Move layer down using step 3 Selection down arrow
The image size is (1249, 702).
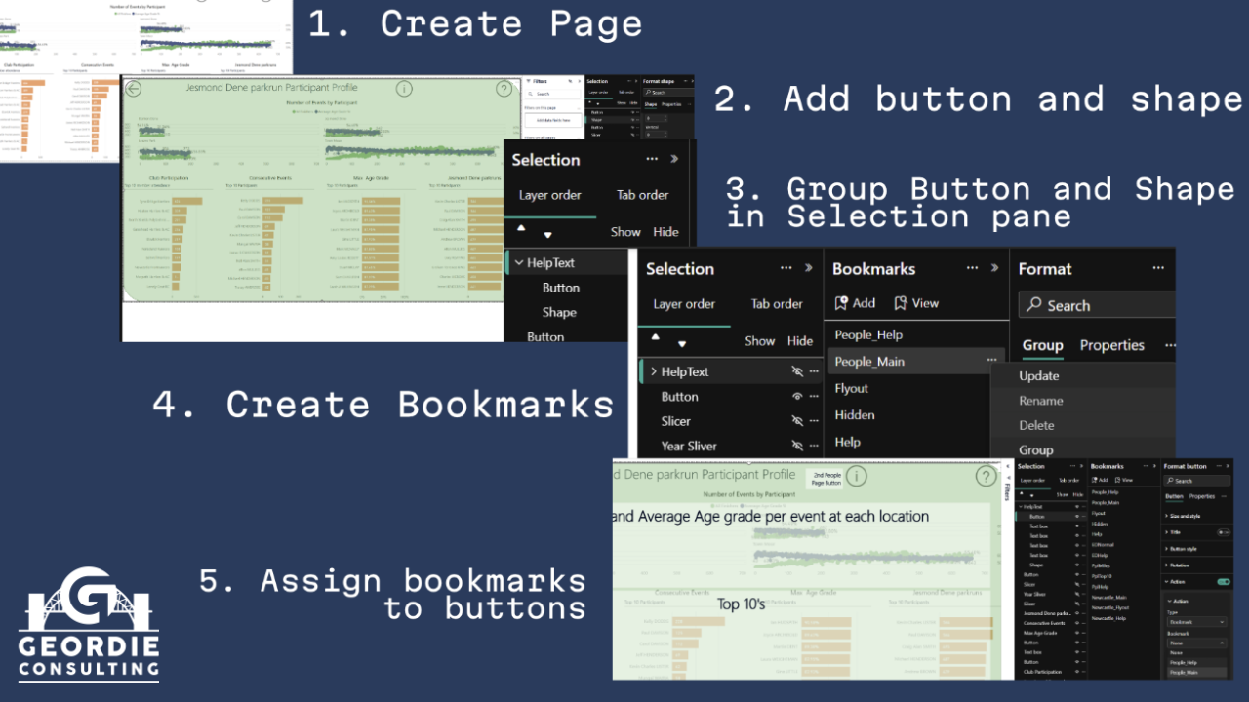coord(547,235)
